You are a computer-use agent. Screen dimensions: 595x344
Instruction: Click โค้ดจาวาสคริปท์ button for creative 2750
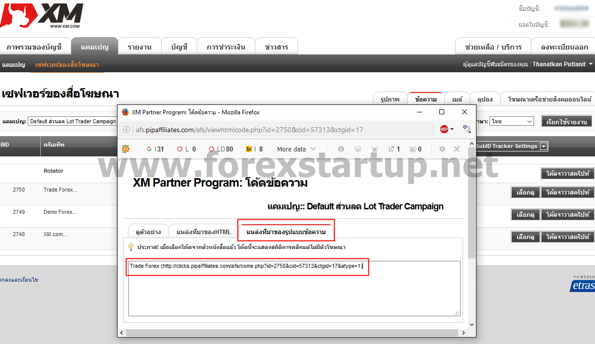(567, 192)
